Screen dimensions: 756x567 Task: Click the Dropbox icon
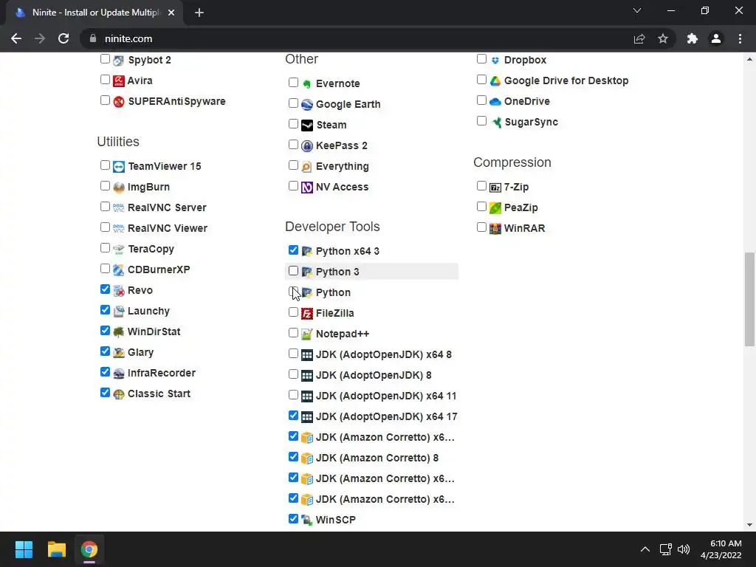pos(495,61)
